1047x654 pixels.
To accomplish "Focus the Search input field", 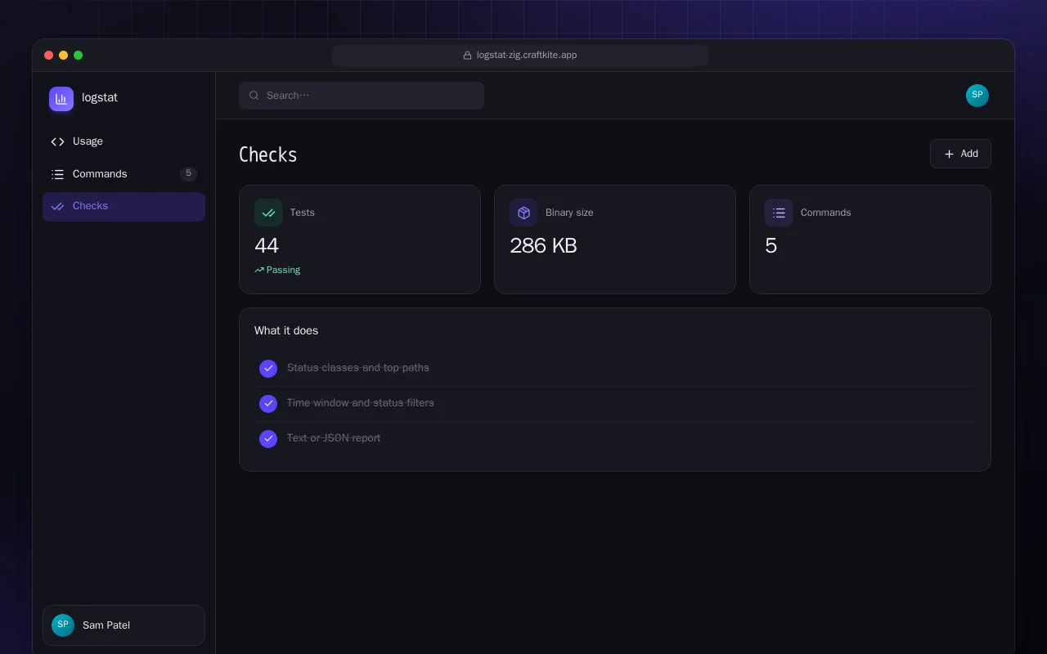I will click(362, 96).
